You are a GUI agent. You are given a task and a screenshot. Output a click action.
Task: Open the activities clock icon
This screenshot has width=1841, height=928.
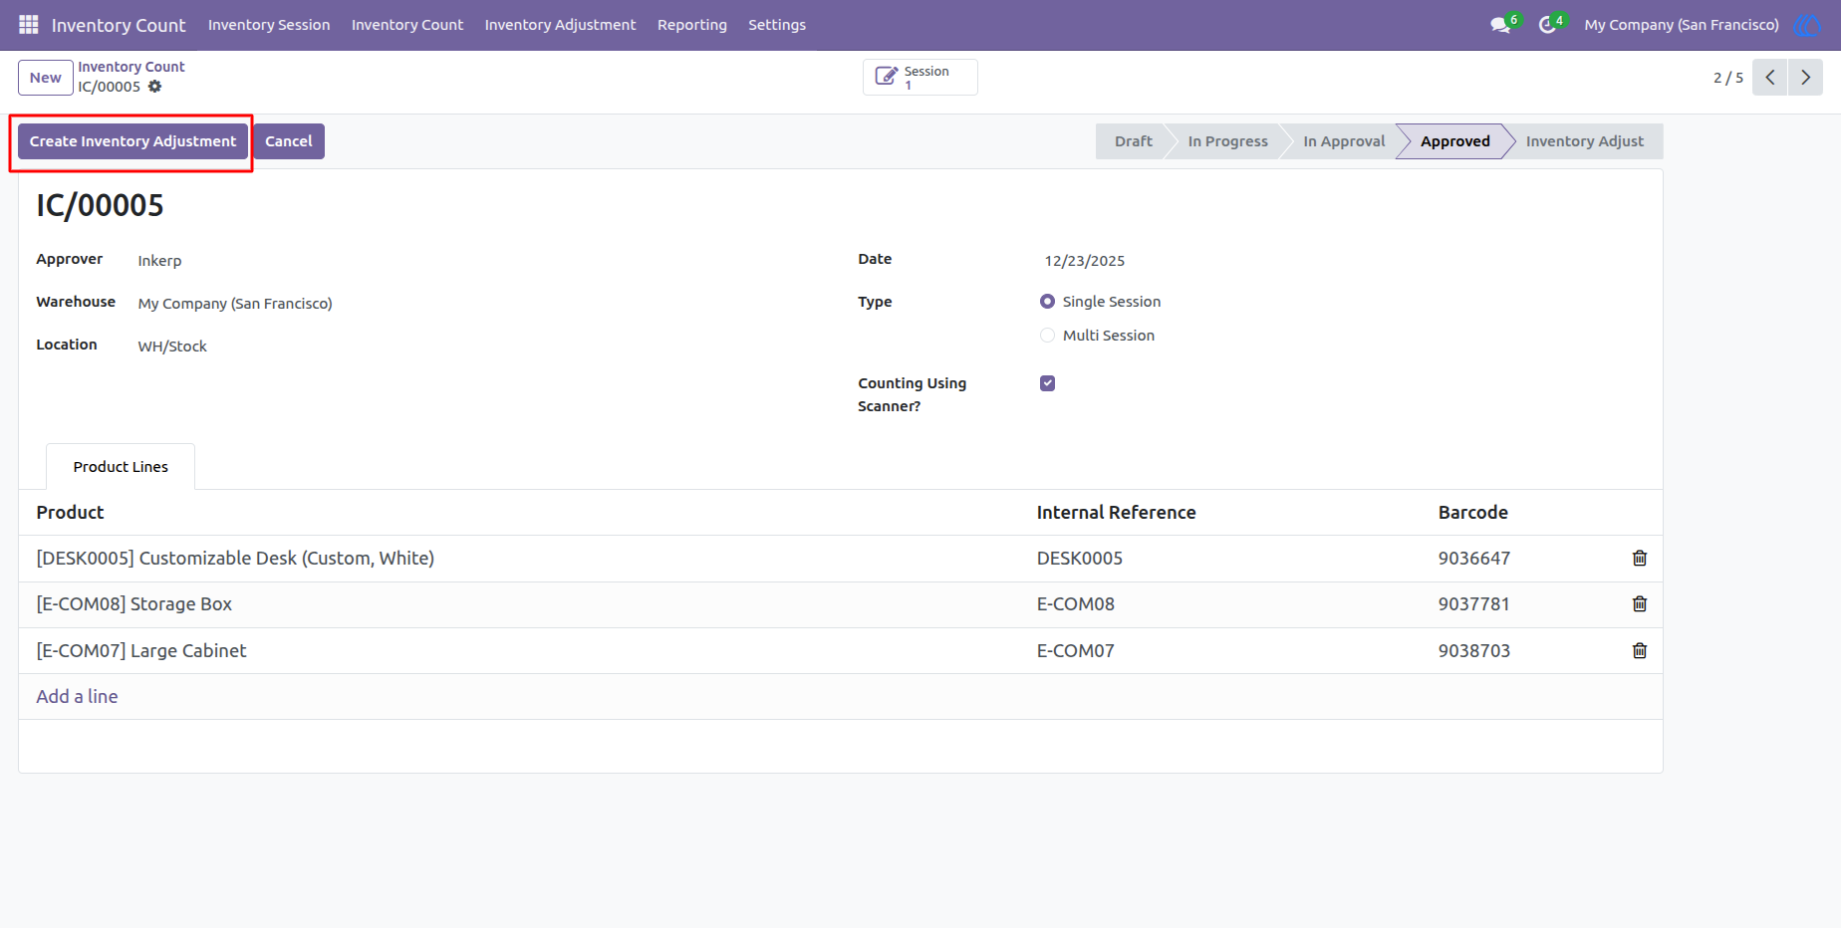(1547, 25)
